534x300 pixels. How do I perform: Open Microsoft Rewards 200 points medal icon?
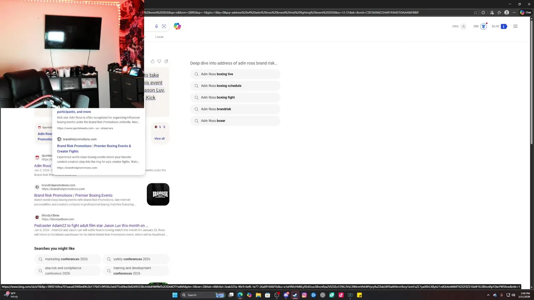coord(484,26)
